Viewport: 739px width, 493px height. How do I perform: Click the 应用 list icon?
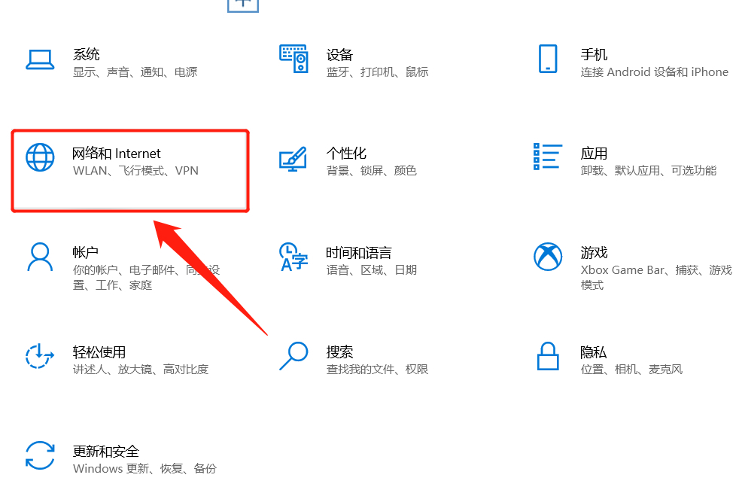pyautogui.click(x=547, y=158)
